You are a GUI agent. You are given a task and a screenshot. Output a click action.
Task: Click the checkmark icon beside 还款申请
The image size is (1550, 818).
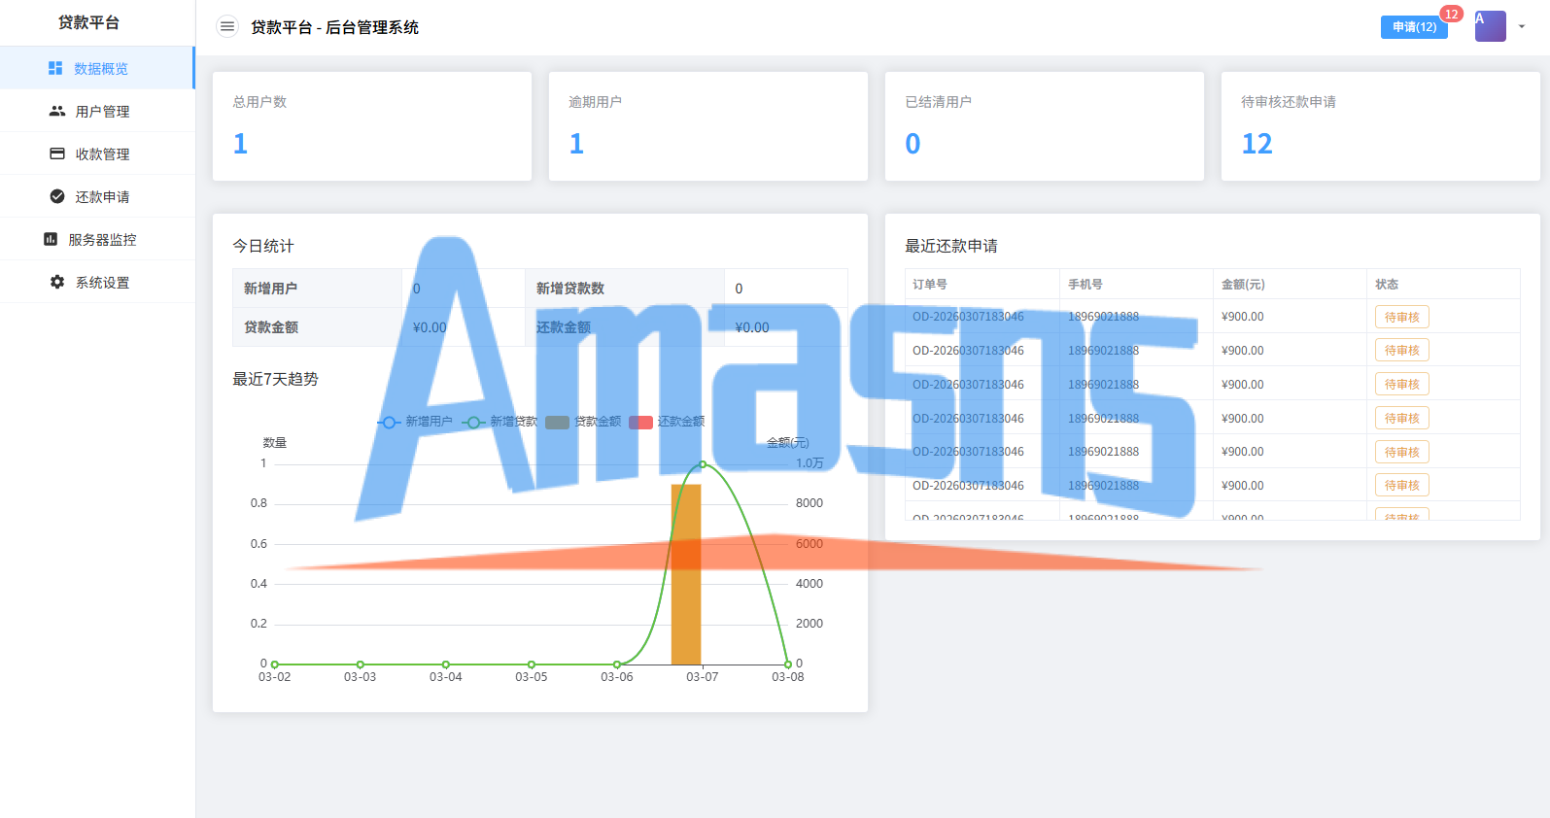[x=57, y=196]
